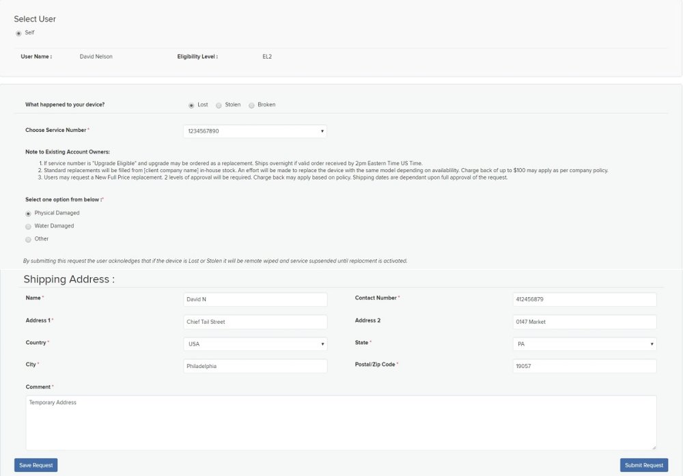The height and width of the screenshot is (476, 683).
Task: Focus the Postal/Zip Code field
Action: pos(584,366)
